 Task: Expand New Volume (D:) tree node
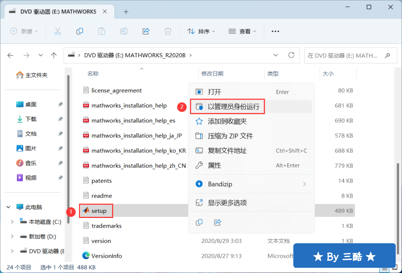12,237
